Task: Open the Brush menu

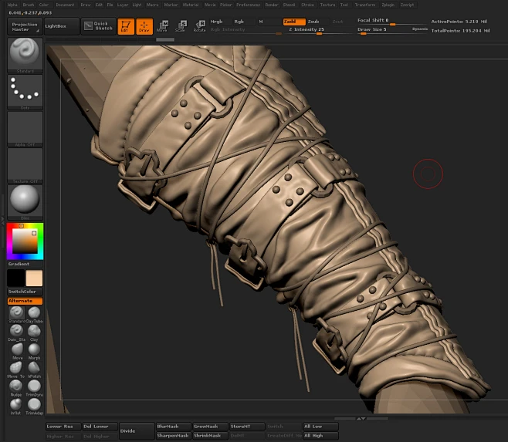Action: [x=29, y=5]
